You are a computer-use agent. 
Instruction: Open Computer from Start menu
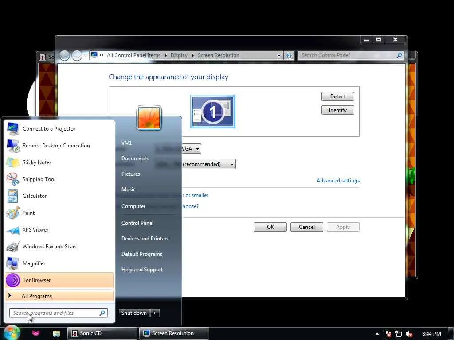tap(133, 206)
